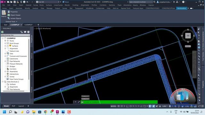Image resolution: width=205 pixels, height=115 pixels.
Task: Click the Clean Screen icon in status bar
Action: point(199,106)
